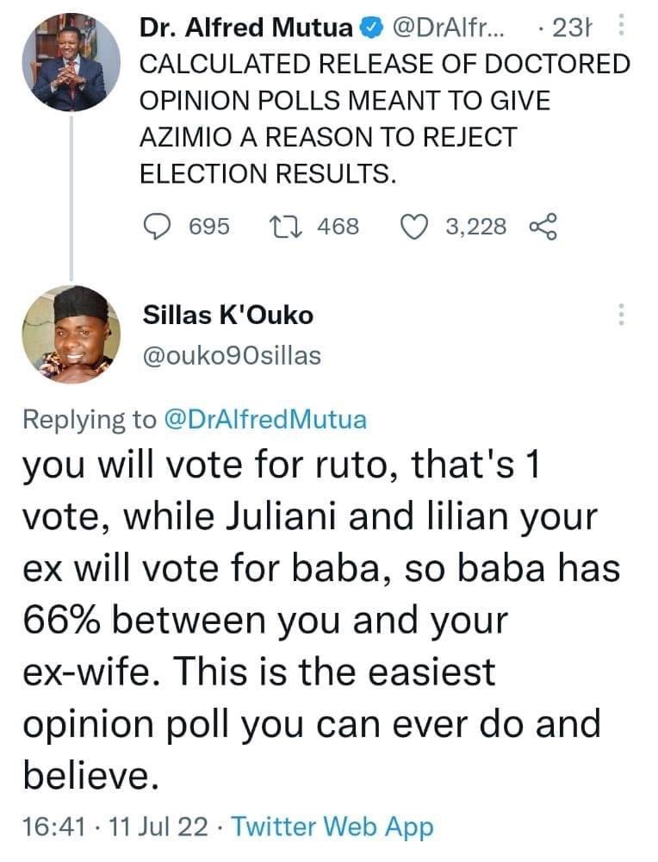
Task: Click the @ouko90sillas handle
Action: pos(232,356)
